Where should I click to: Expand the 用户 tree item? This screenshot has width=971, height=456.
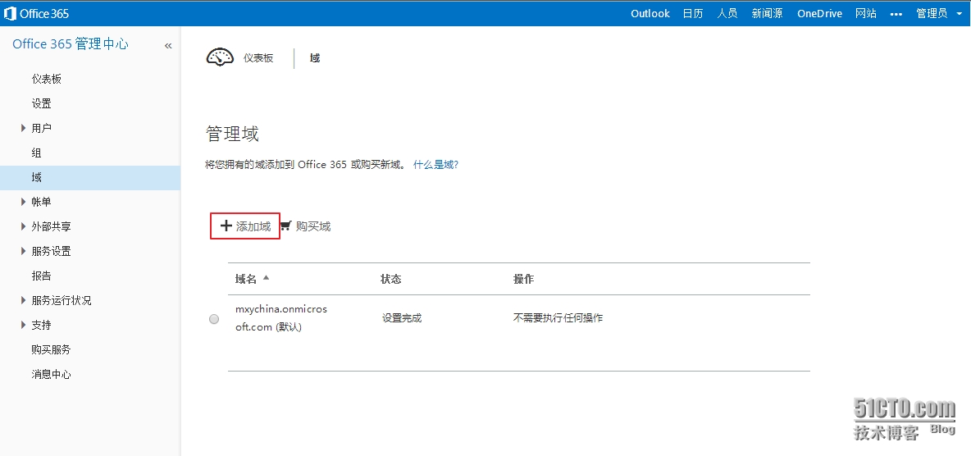(24, 128)
